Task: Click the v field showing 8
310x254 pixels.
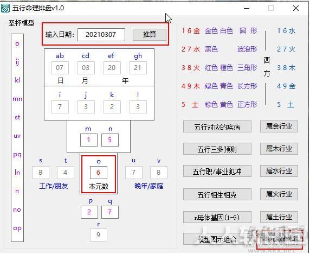Action: [159, 173]
